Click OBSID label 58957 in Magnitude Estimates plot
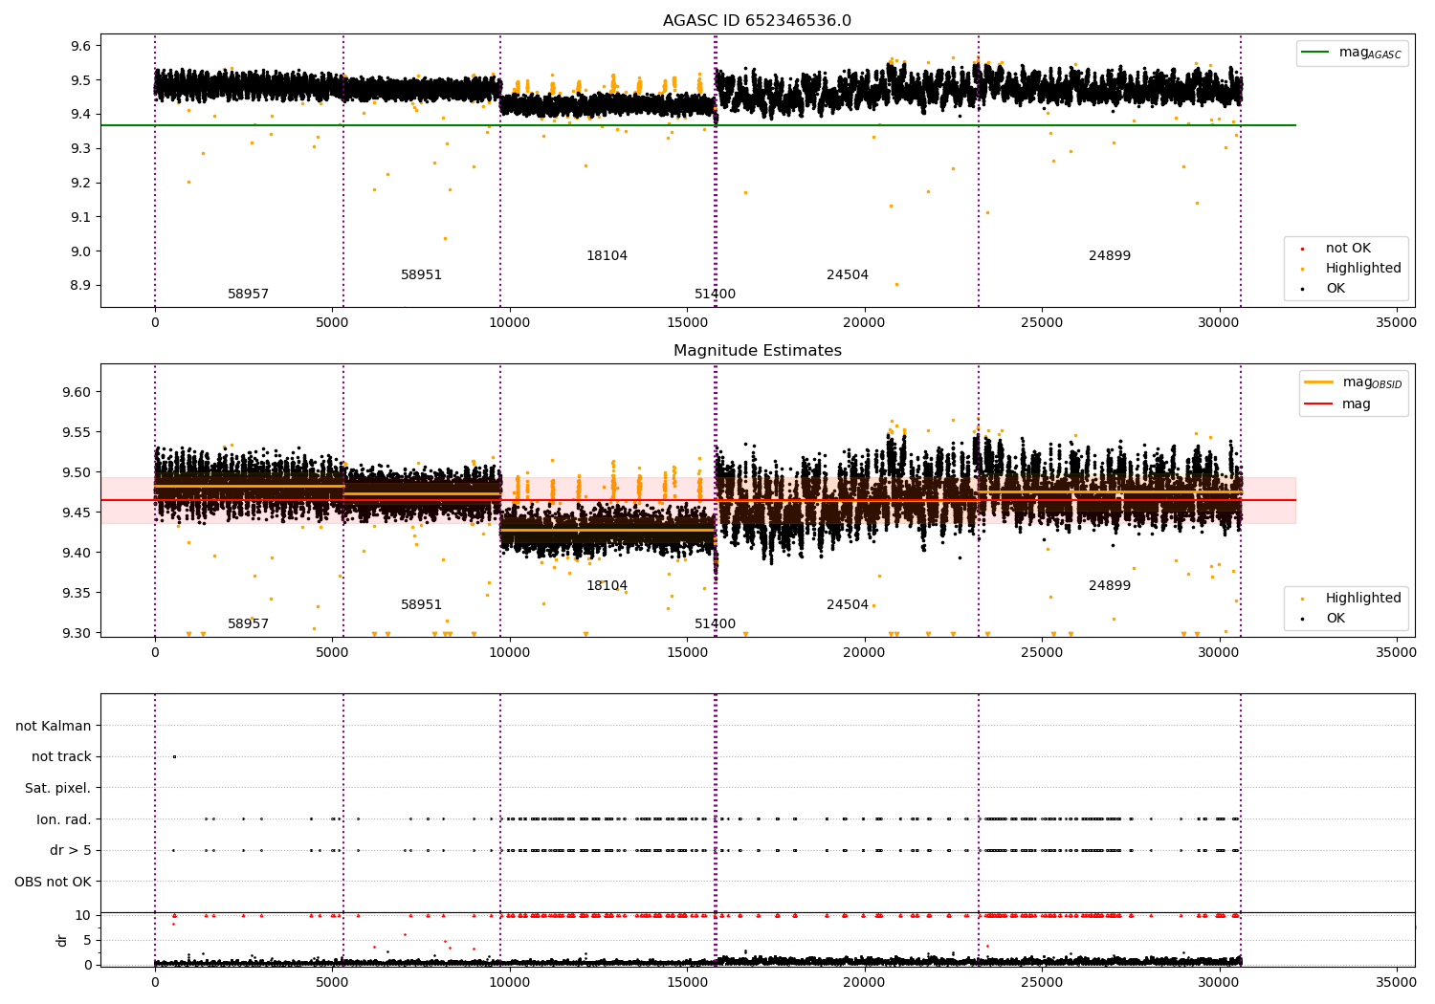Image resolution: width=1435 pixels, height=1004 pixels. 248,624
